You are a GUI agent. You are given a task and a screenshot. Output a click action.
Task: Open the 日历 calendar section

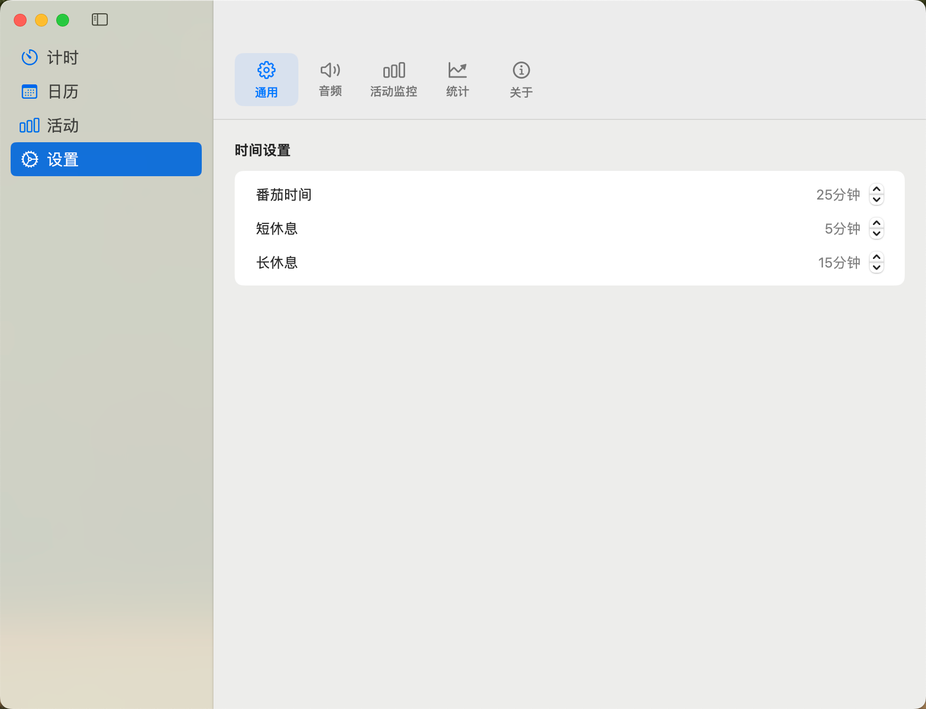click(106, 91)
